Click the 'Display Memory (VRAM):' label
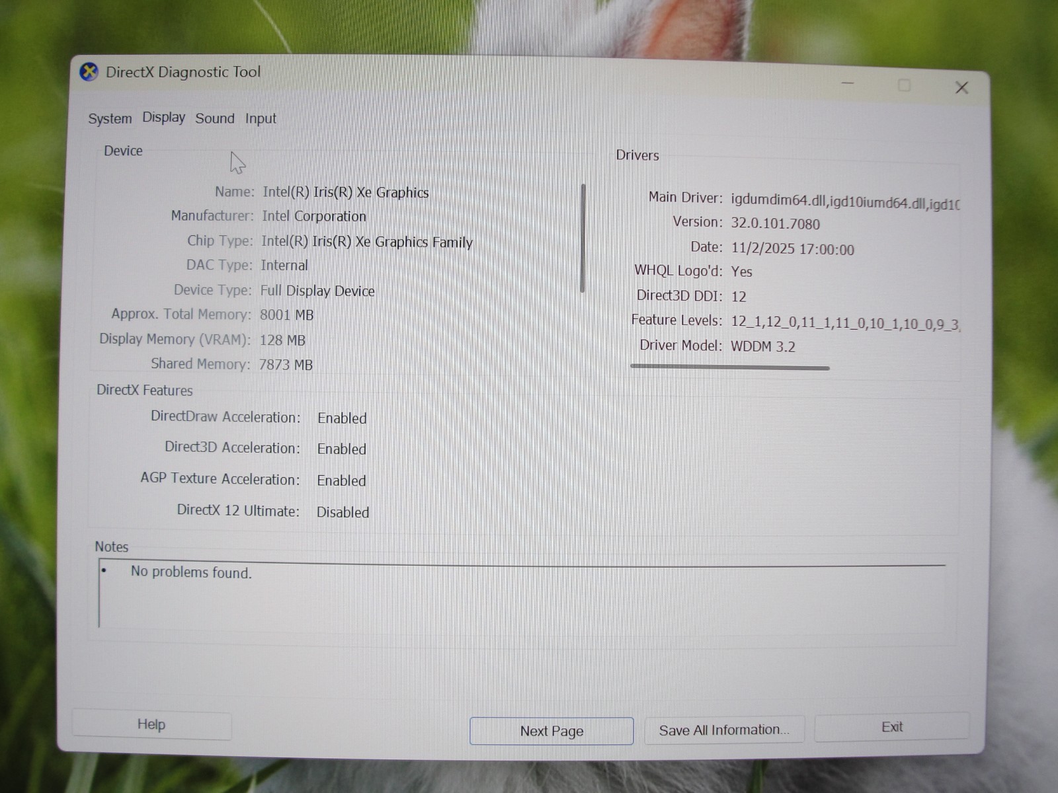Screen dimensions: 1058x793 point(175,340)
